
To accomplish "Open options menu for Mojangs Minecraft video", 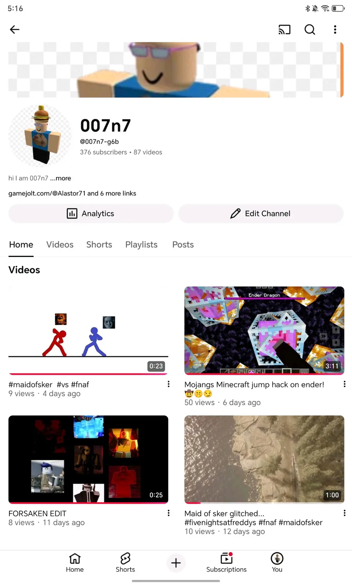I will point(344,384).
